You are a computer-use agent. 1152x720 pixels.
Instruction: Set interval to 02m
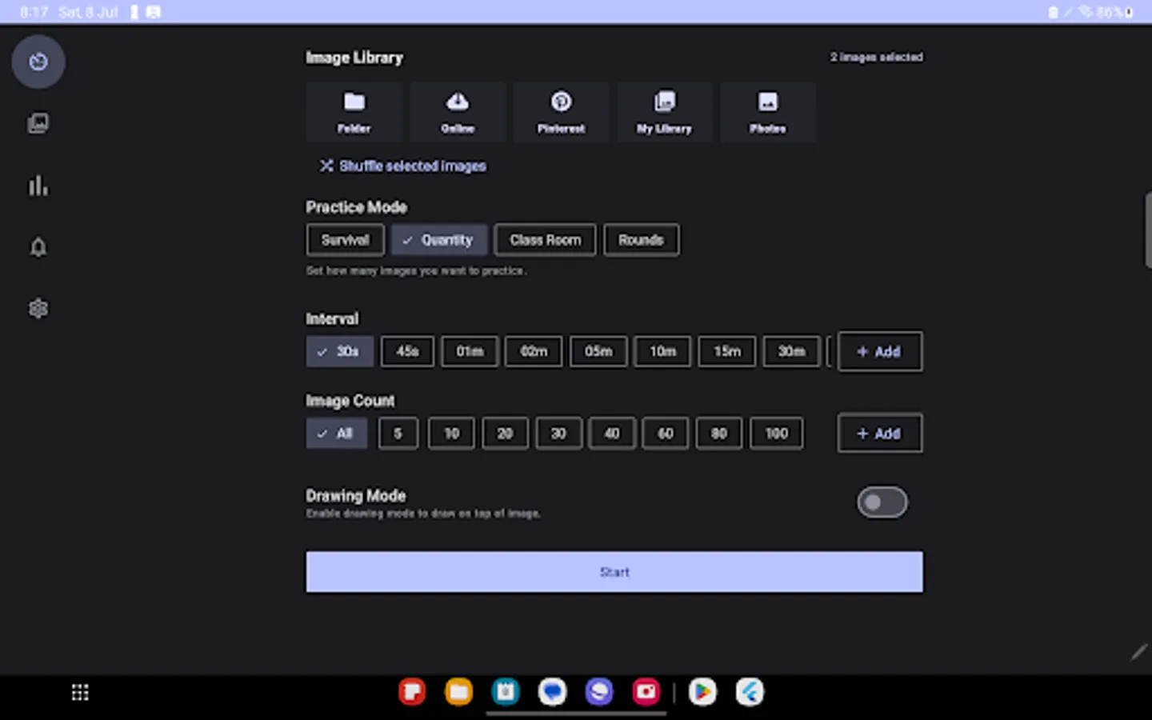534,351
